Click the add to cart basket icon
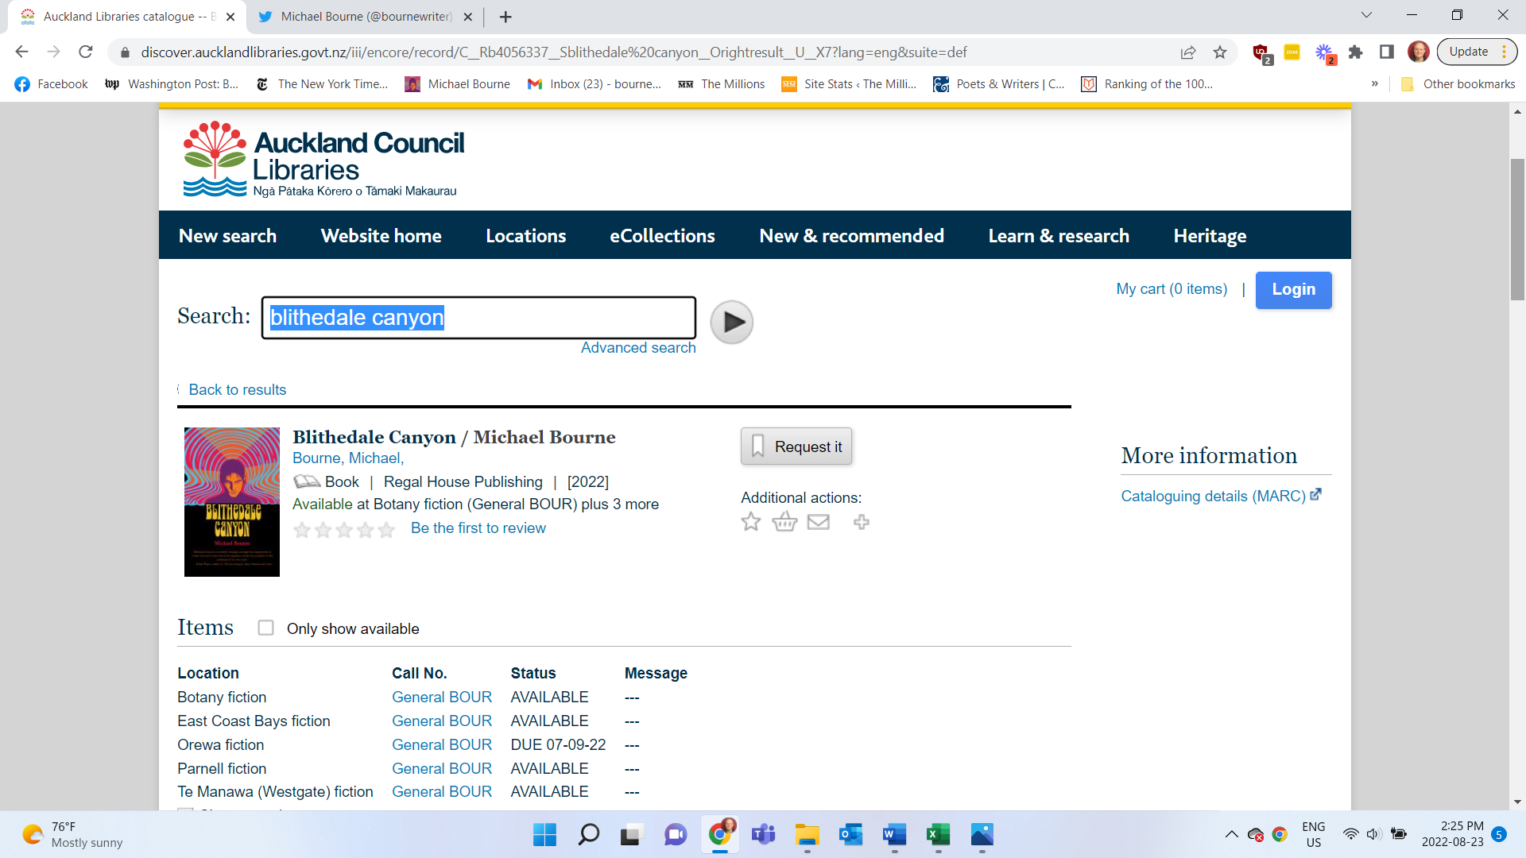Image resolution: width=1526 pixels, height=858 pixels. [784, 522]
